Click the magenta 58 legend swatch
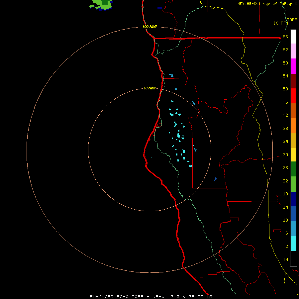Image resolution: width=299 pixels, height=299 pixels. pos(293,66)
